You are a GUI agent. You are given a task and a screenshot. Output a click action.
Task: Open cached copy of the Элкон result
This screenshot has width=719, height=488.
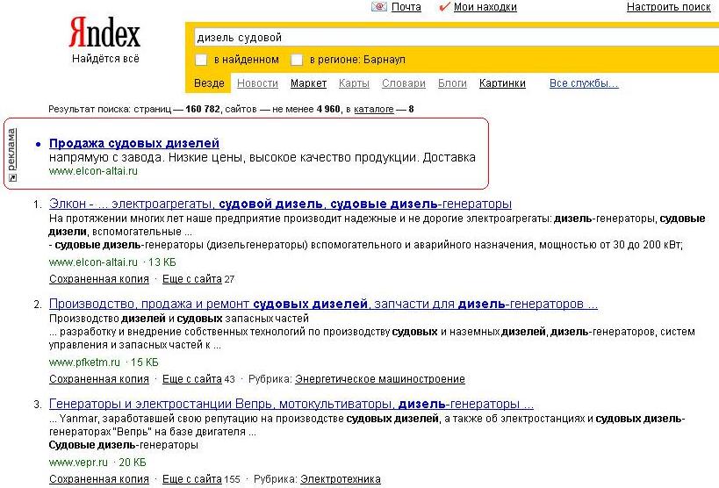tap(99, 279)
